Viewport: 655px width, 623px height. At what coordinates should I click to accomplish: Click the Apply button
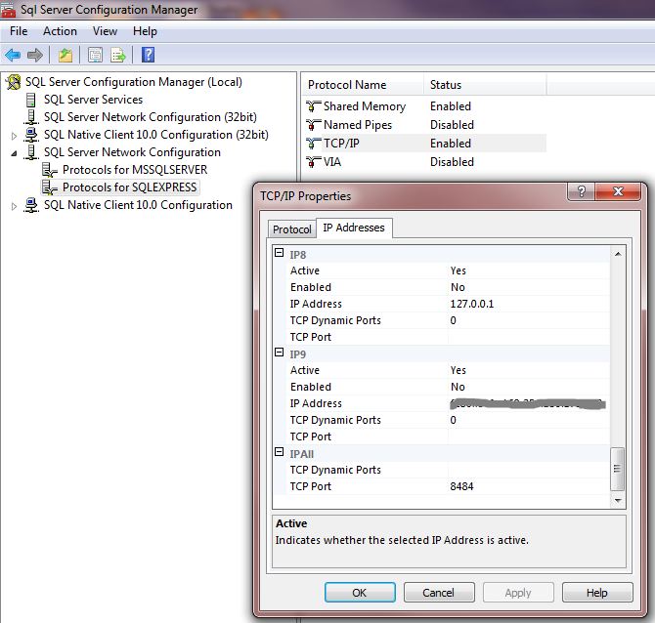518,593
